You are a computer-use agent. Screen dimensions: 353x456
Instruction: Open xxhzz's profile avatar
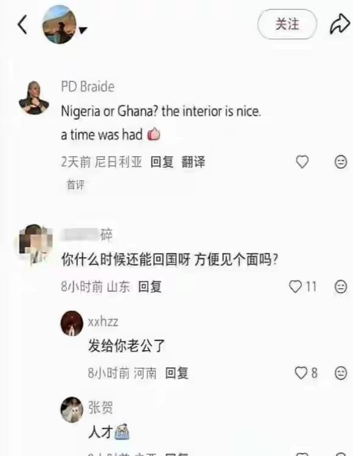(x=72, y=323)
